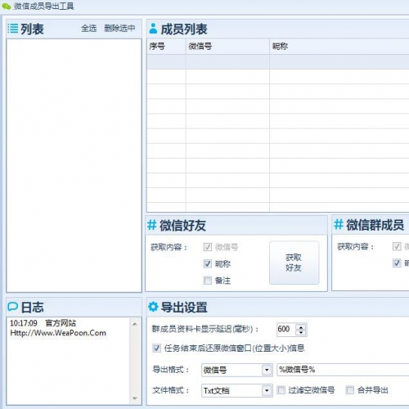The height and width of the screenshot is (409, 409).
Task: Click the person icon beside 成员列表
Action: pos(153,29)
